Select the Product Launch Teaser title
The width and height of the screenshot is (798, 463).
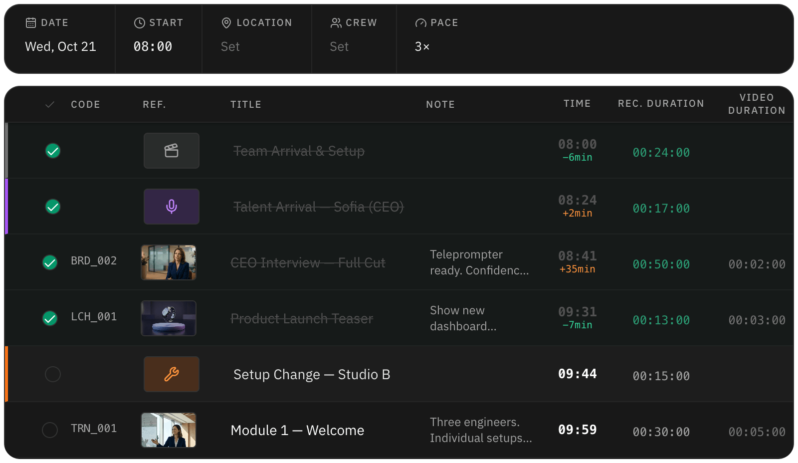click(302, 318)
